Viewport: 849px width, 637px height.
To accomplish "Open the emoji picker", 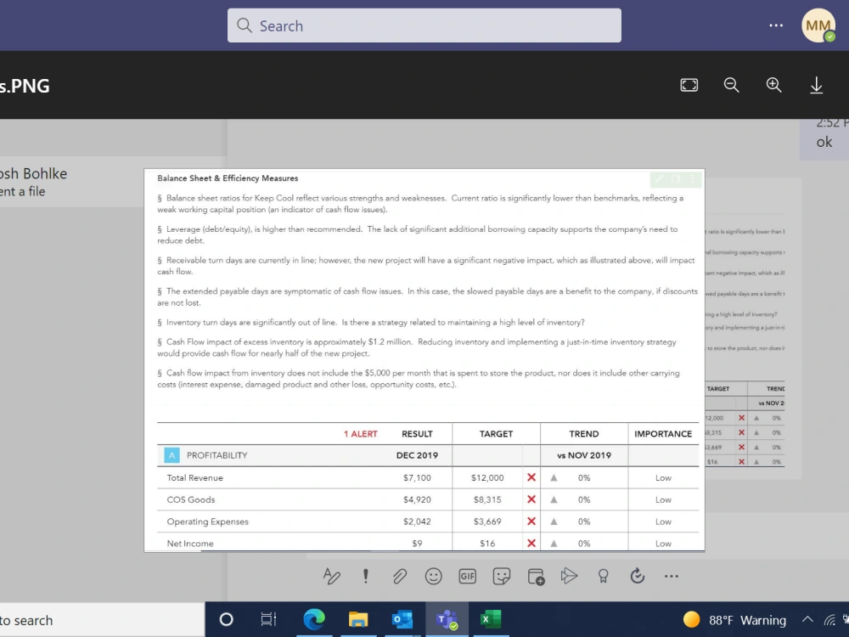I will pyautogui.click(x=433, y=577).
